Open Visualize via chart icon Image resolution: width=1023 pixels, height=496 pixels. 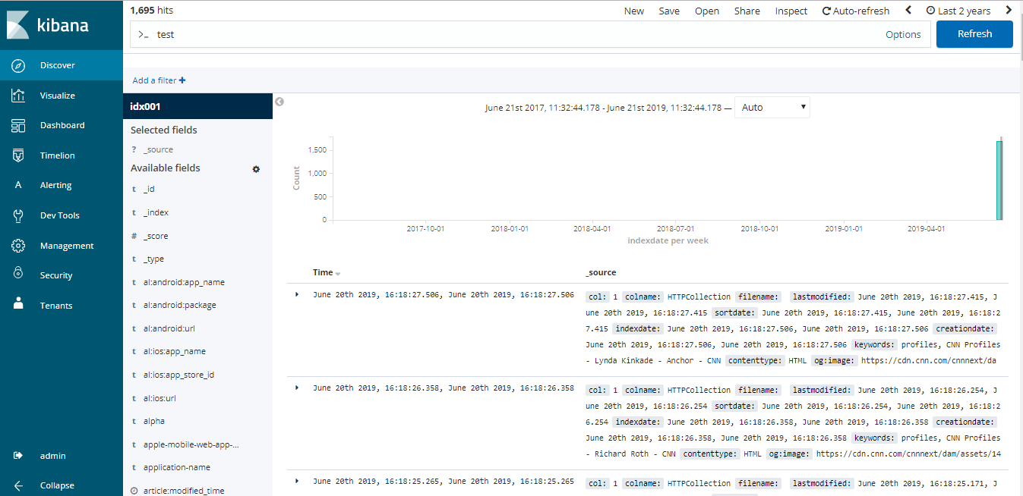click(19, 96)
